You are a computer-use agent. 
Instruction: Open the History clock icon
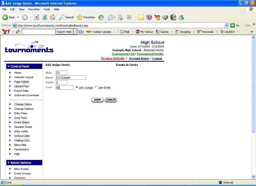(x=101, y=17)
